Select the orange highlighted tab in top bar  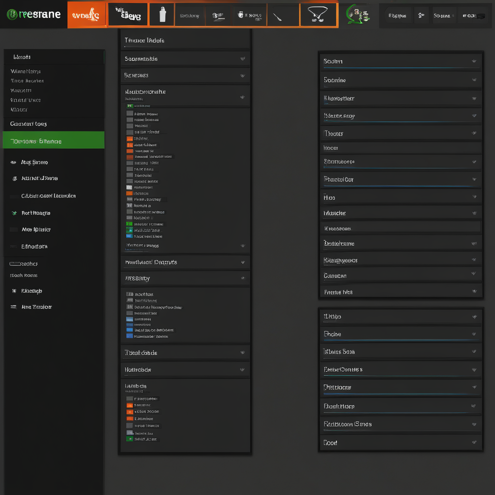coord(86,15)
